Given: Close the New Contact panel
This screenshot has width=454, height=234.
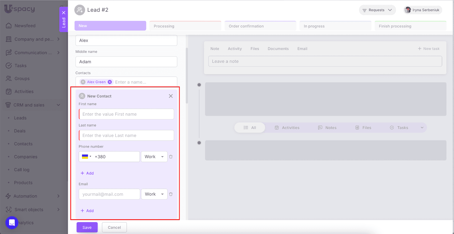Looking at the screenshot, I should point(171,96).
